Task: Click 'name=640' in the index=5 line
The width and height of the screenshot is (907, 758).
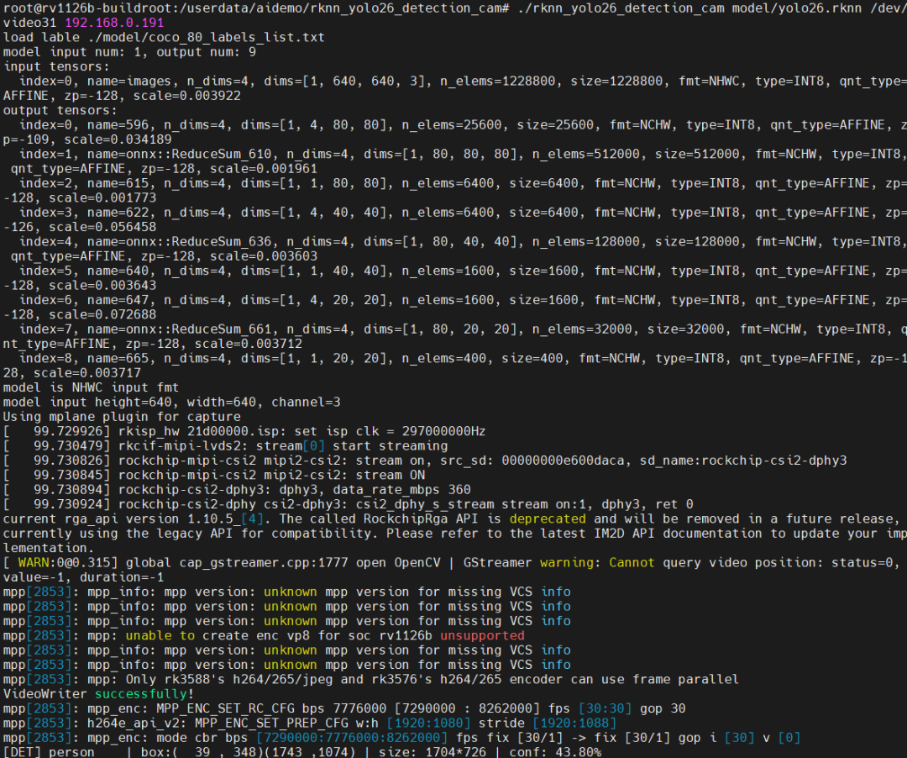Action: (x=122, y=271)
